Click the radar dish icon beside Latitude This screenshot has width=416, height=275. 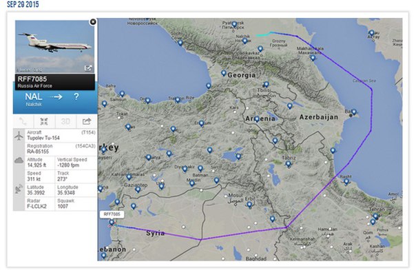(x=19, y=189)
